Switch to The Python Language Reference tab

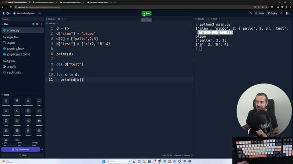pyautogui.click(x=100, y=2)
